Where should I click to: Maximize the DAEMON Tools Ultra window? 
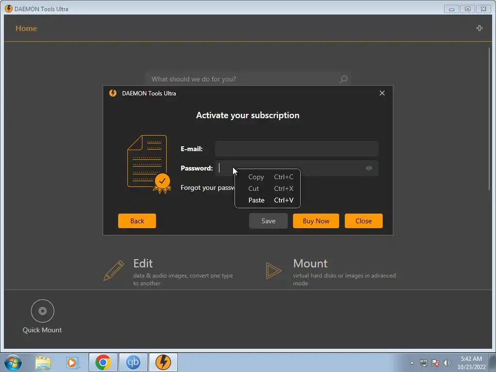(x=467, y=9)
